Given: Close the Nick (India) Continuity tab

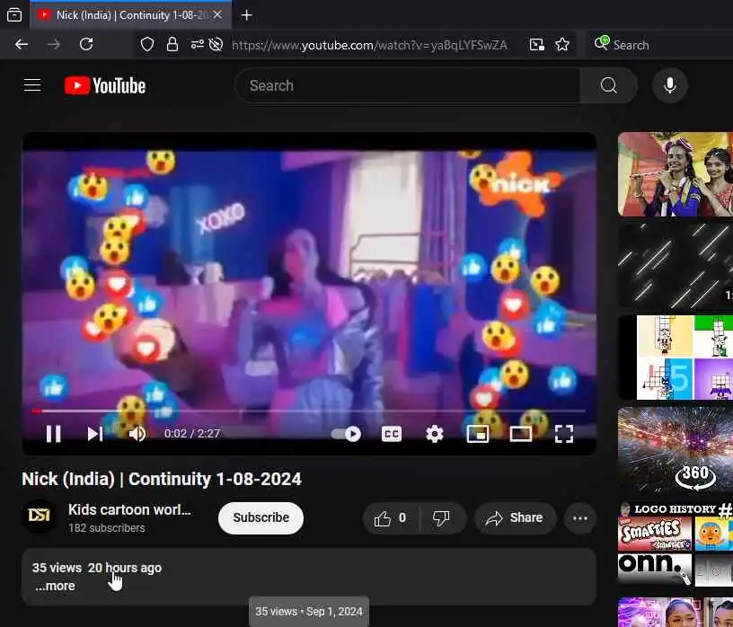Looking at the screenshot, I should pyautogui.click(x=217, y=15).
